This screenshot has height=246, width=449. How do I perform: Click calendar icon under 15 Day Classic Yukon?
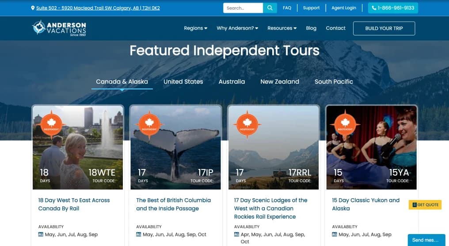tap(335, 234)
